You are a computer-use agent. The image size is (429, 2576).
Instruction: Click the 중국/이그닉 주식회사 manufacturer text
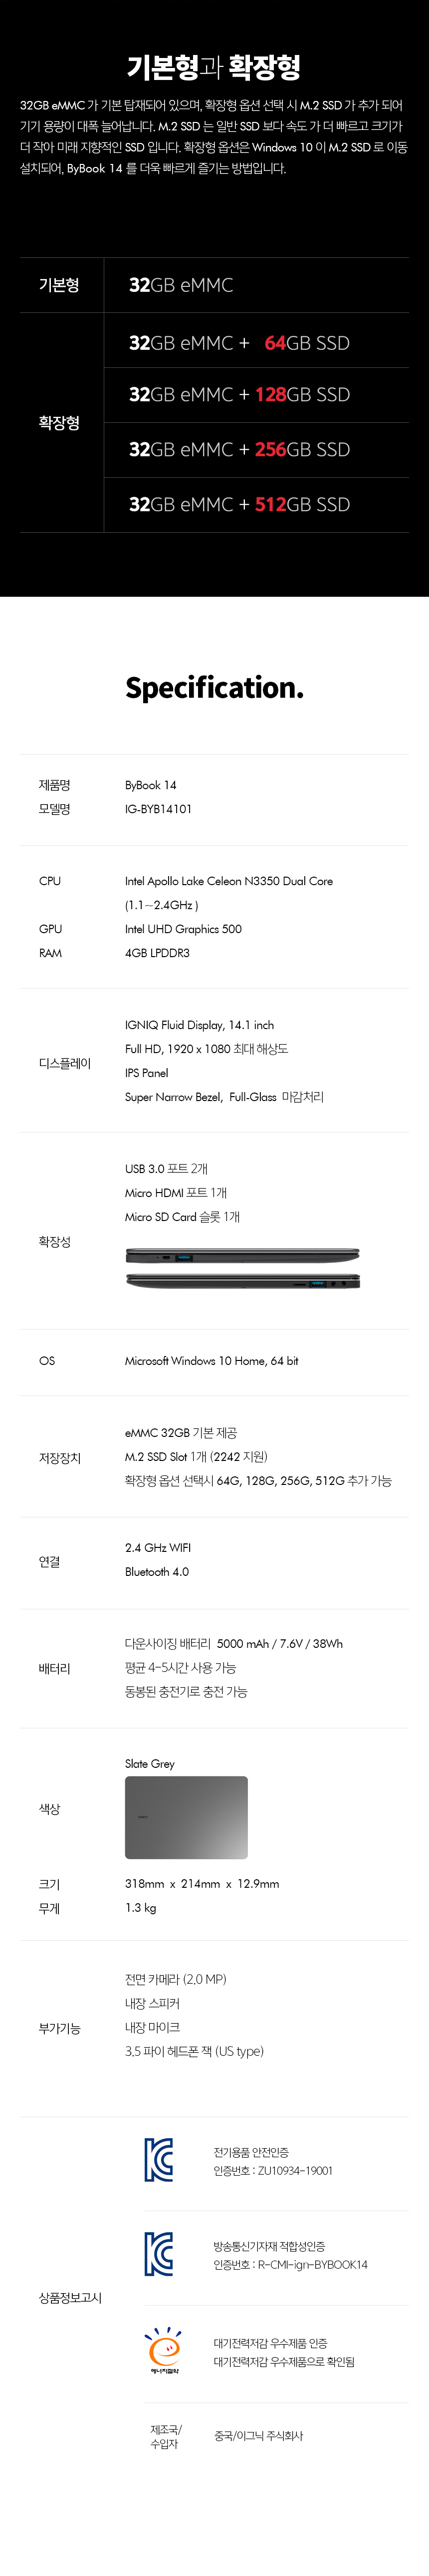[x=258, y=2436]
